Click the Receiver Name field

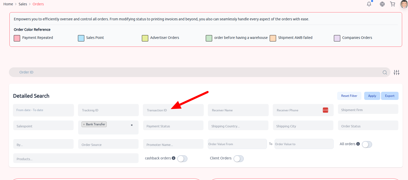click(238, 110)
